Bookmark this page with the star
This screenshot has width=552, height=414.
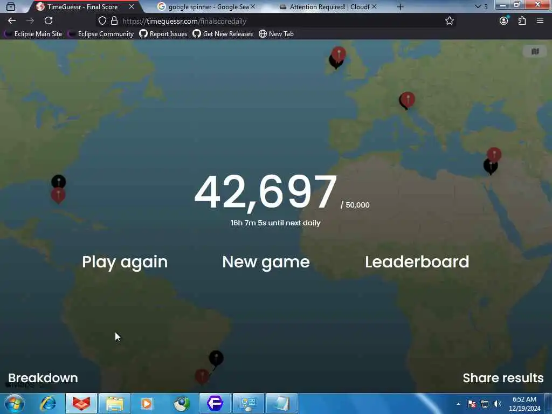[x=449, y=21]
